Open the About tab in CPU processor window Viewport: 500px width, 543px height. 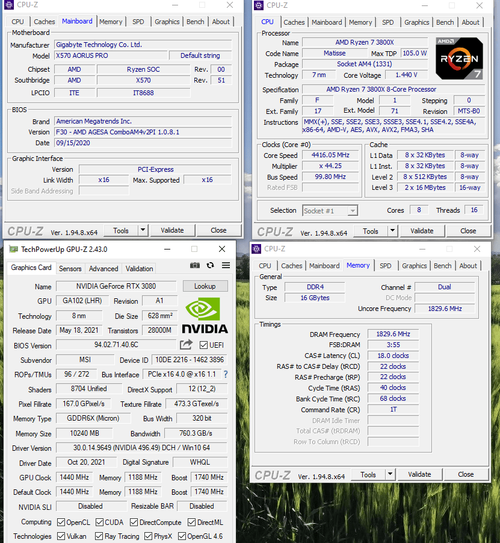click(471, 22)
